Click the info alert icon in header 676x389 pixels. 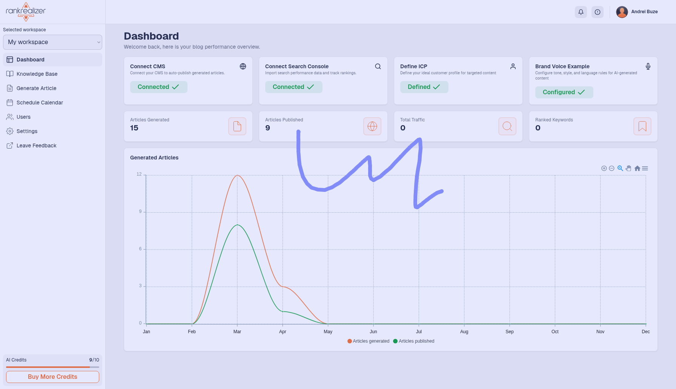pyautogui.click(x=598, y=12)
